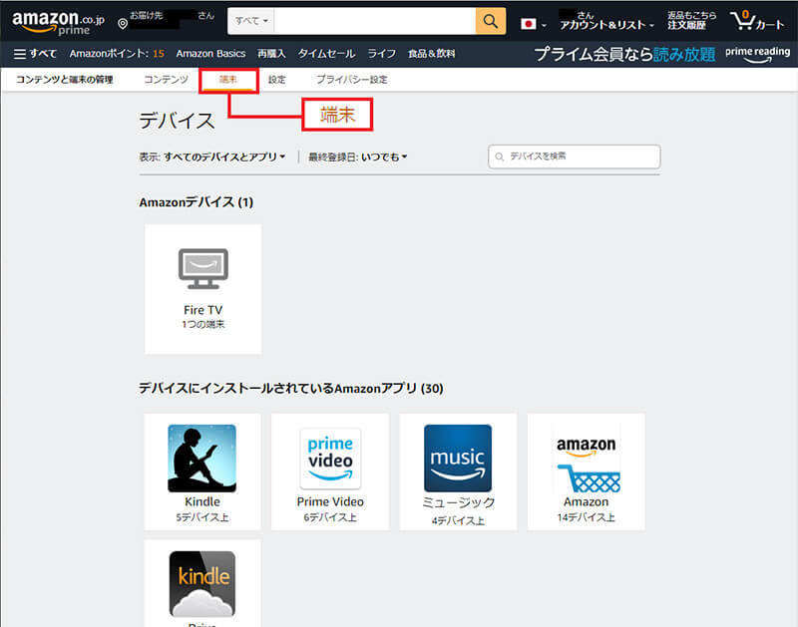The image size is (798, 627).
Task: Click the ライフ nav link
Action: tap(382, 54)
